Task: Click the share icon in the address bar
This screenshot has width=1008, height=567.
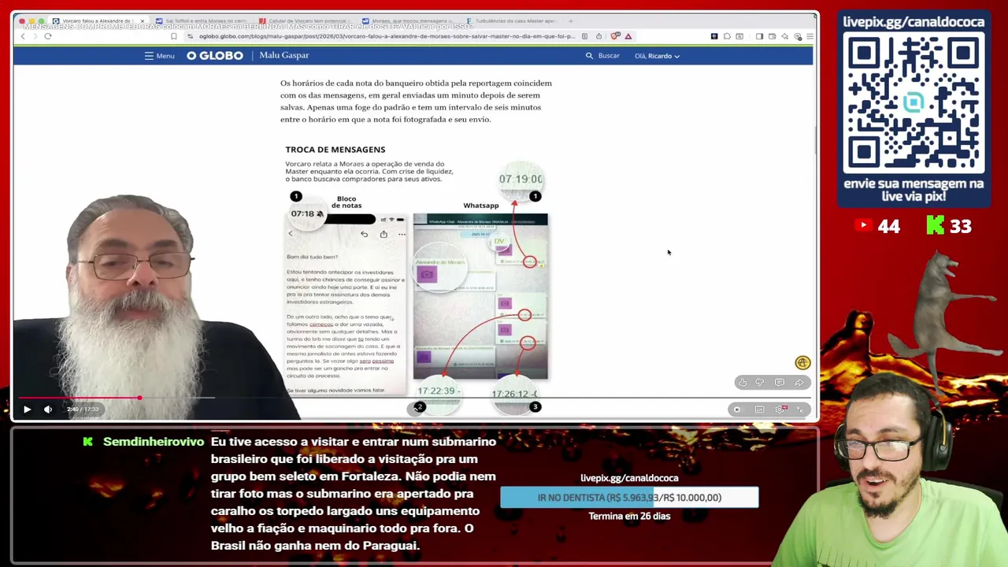Action: click(598, 36)
